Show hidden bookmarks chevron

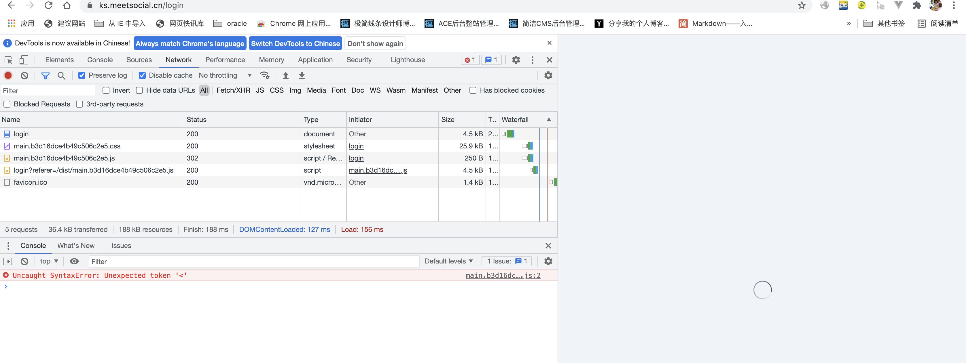848,24
